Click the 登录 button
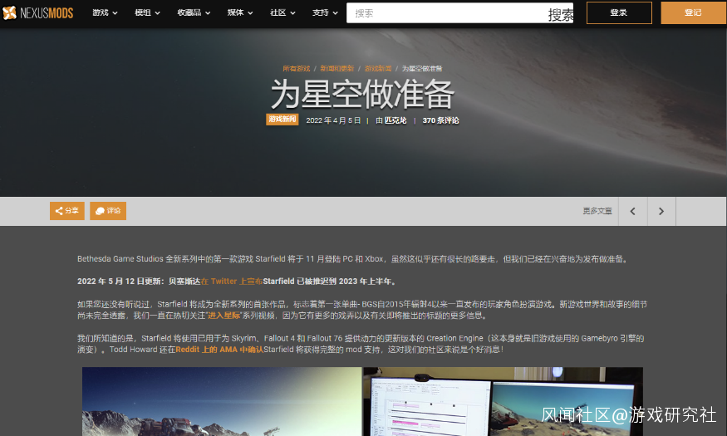Screen dimensions: 727x436 tap(619, 13)
